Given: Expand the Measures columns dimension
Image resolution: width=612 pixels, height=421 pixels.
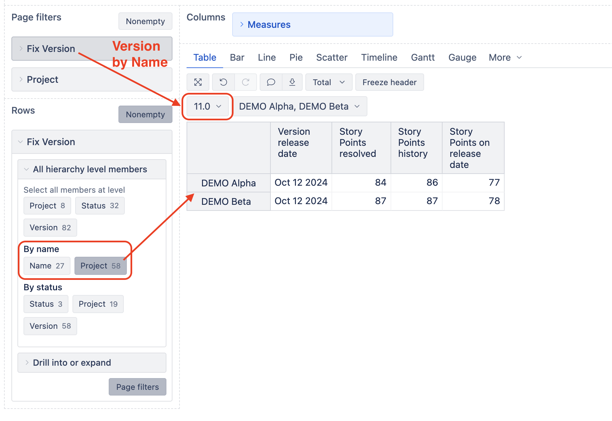Looking at the screenshot, I should pyautogui.click(x=313, y=24).
